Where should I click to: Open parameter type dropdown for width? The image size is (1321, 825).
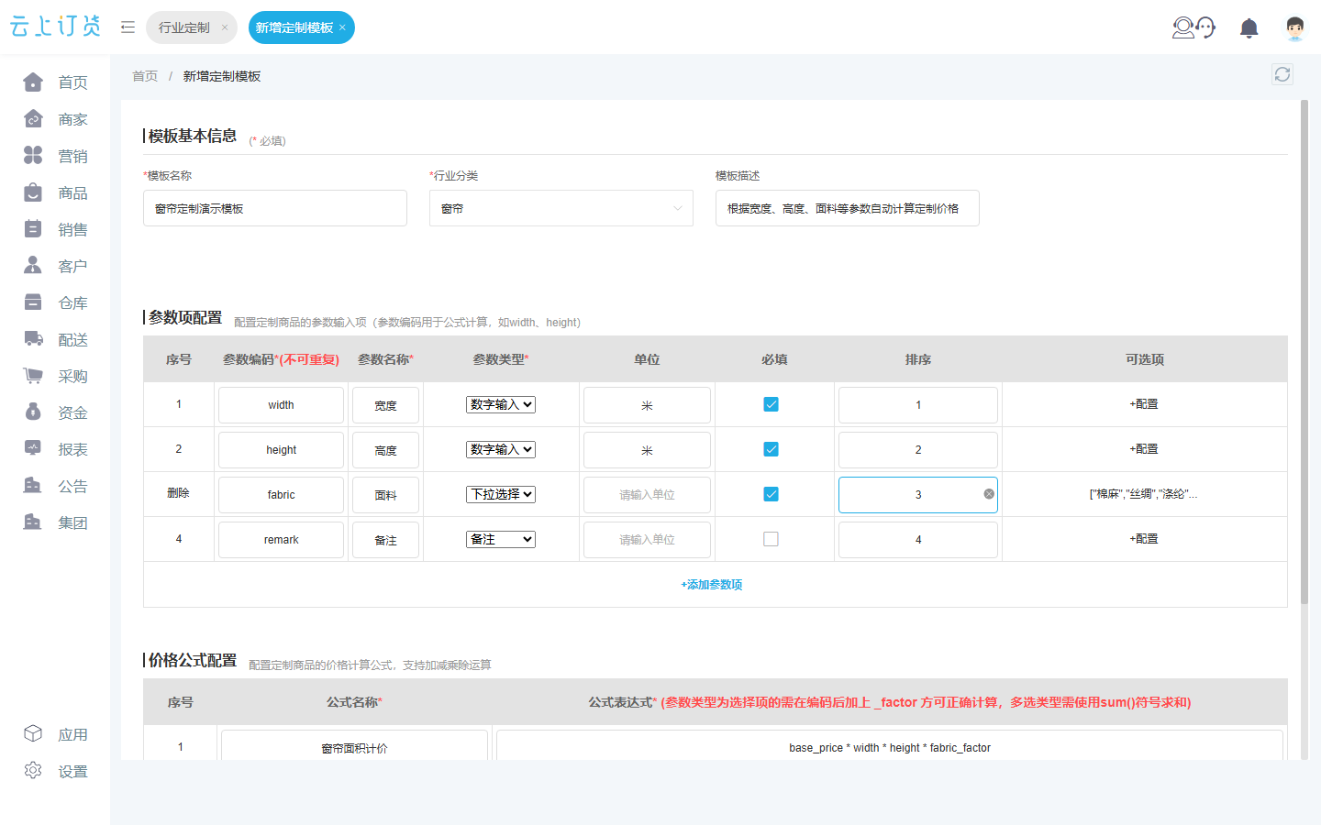point(501,404)
